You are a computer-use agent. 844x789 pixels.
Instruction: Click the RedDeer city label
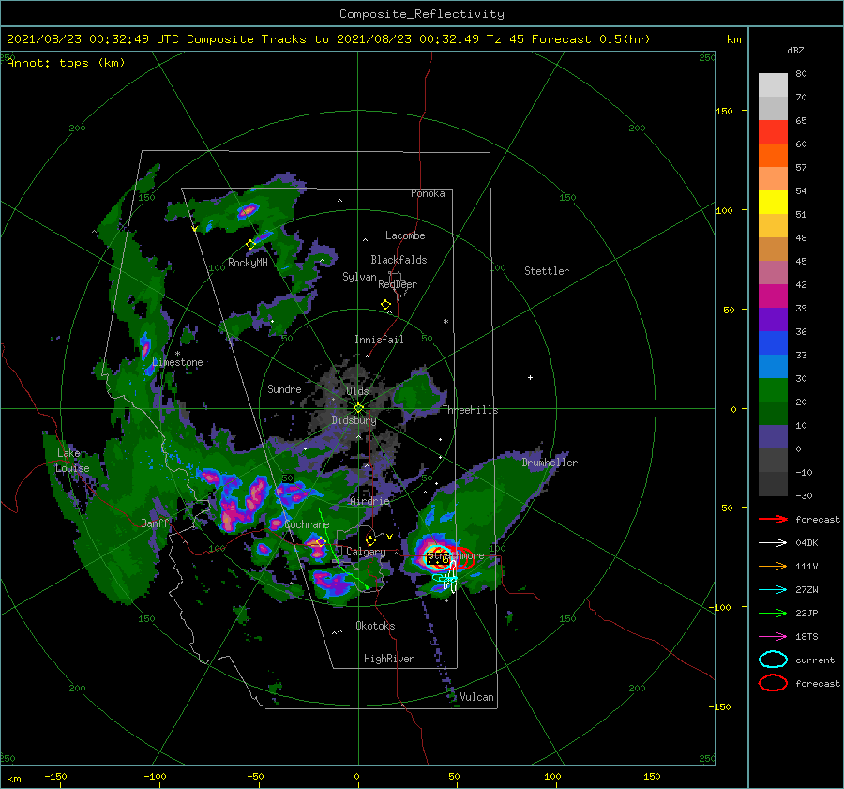[398, 284]
